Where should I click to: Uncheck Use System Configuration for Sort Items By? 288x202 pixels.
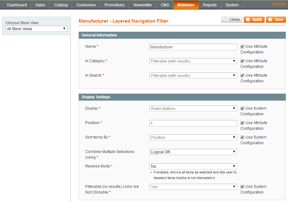242,137
